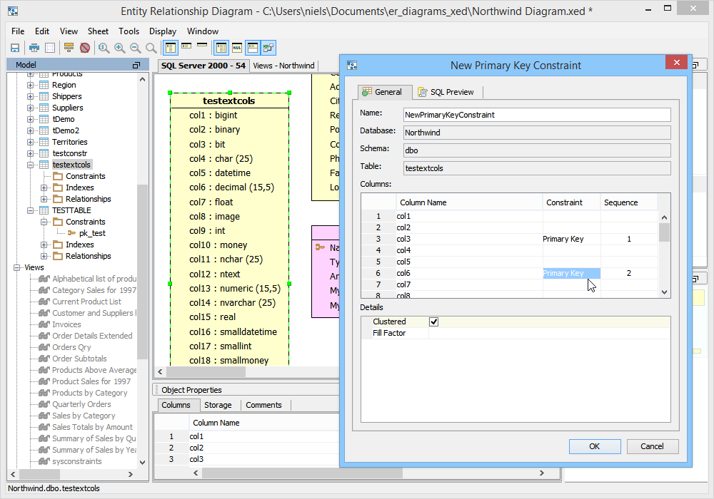The width and height of the screenshot is (714, 499).
Task: Toggle the Clustered checkbox
Action: point(433,322)
